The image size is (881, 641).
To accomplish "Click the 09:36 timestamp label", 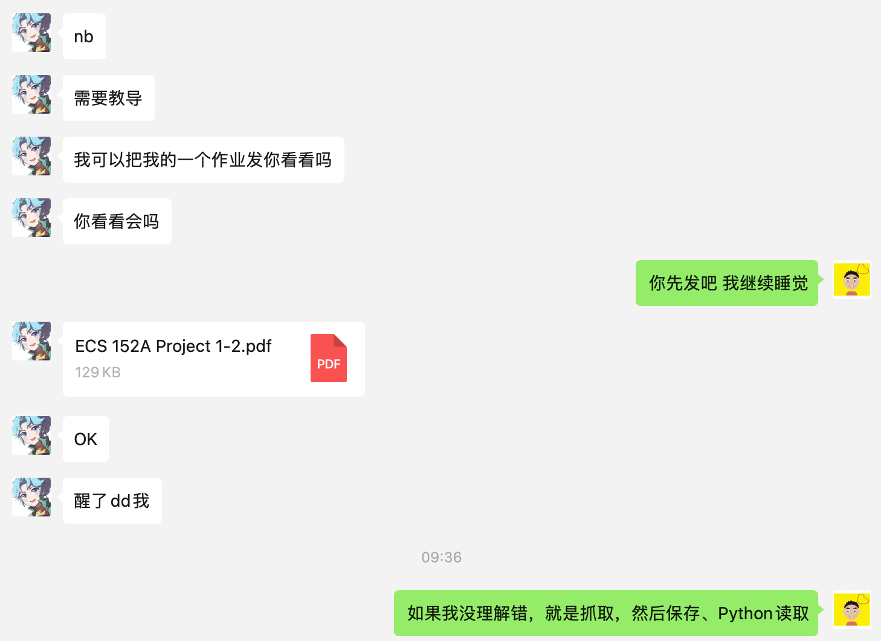I will (442, 557).
